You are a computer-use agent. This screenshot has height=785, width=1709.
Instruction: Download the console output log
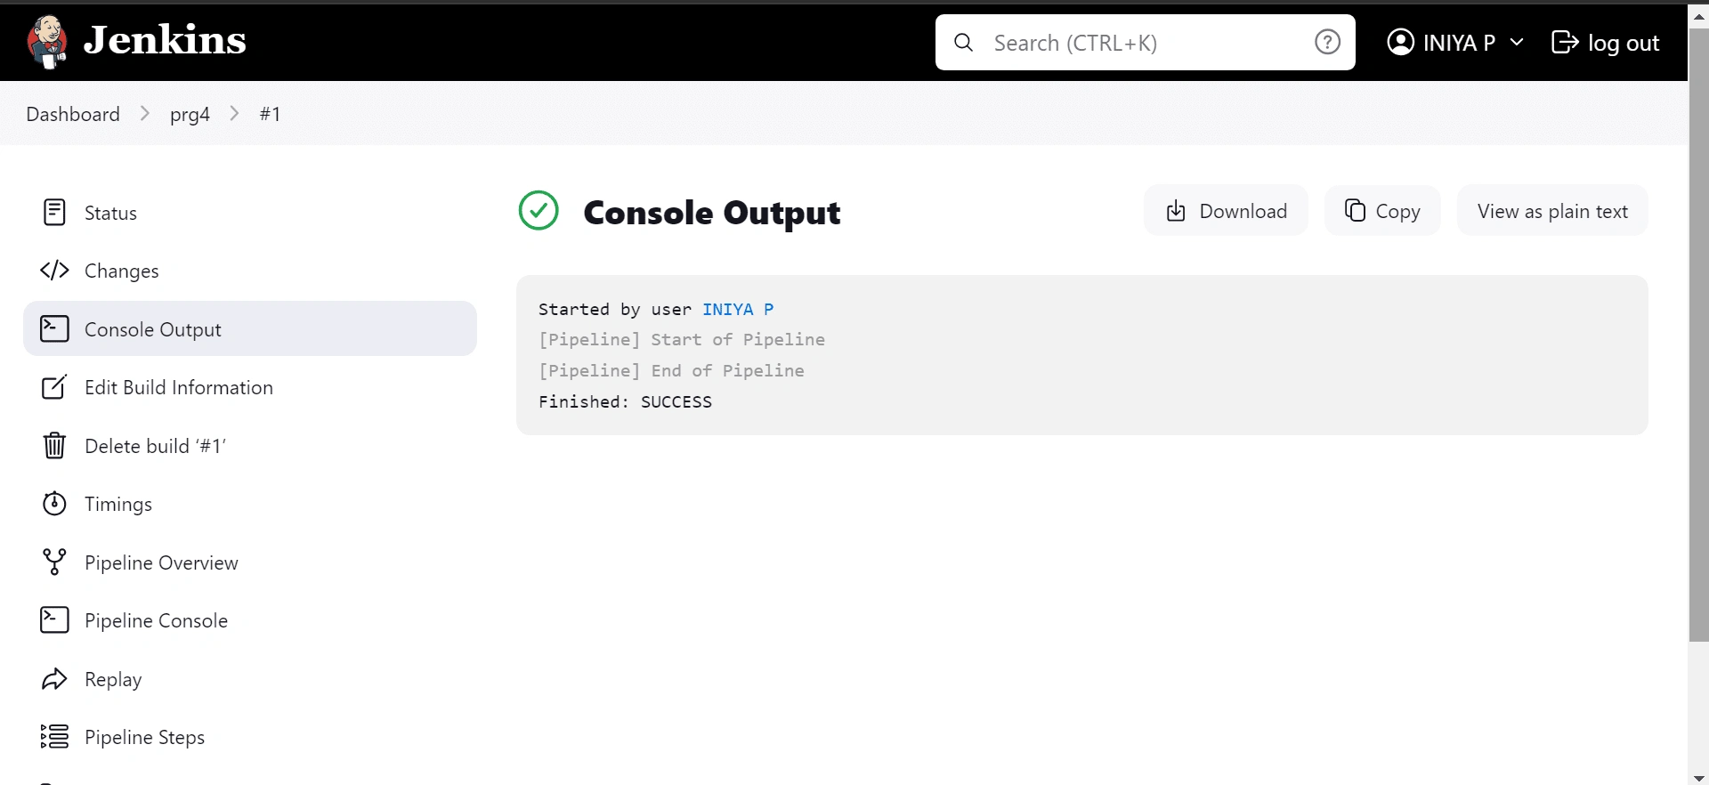[1226, 211]
